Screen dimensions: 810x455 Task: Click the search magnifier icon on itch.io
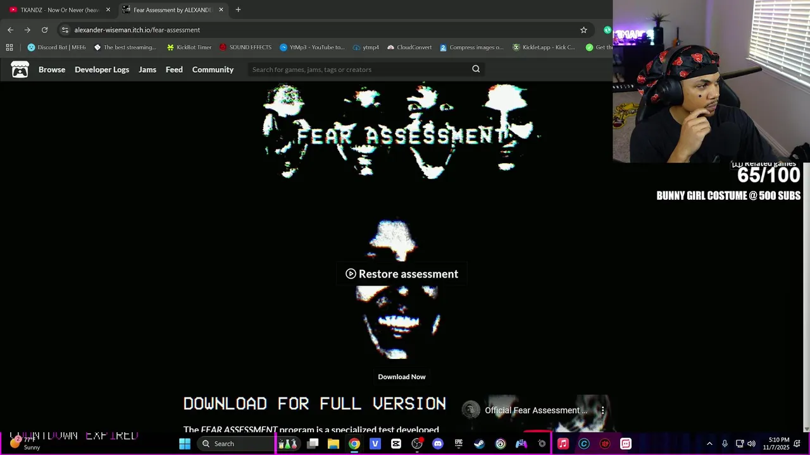[x=476, y=69]
